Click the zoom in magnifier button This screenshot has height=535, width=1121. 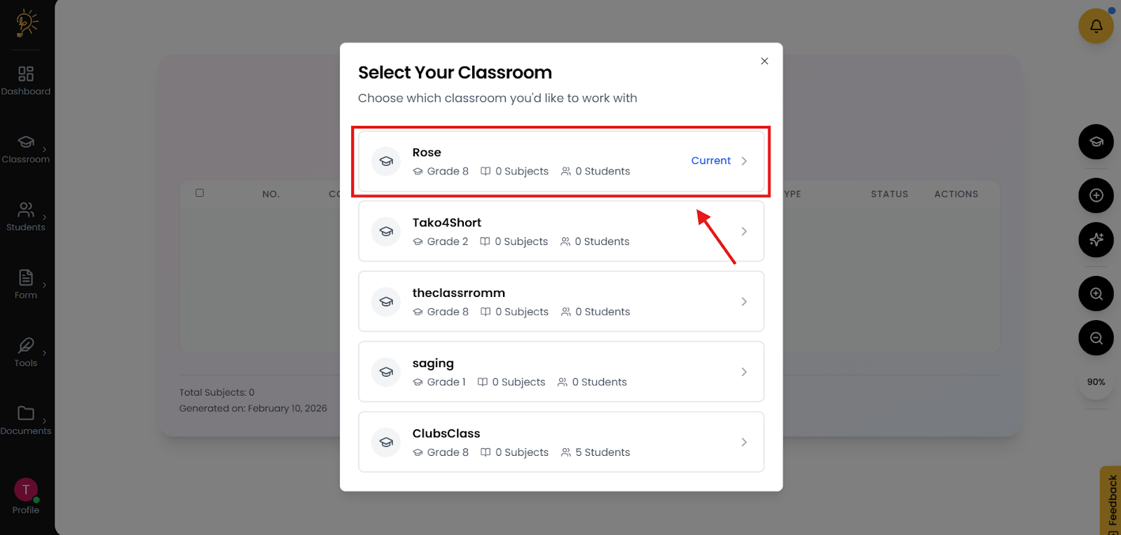(1096, 294)
